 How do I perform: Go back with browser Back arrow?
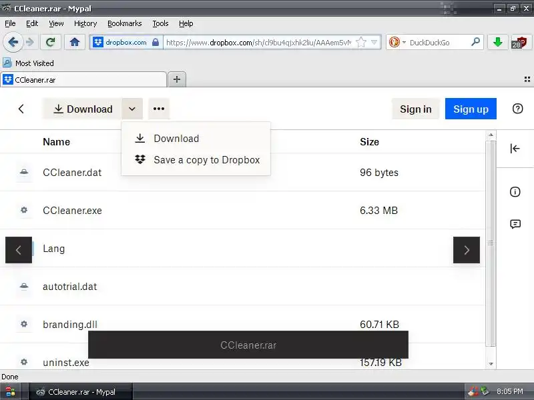pyautogui.click(x=13, y=43)
